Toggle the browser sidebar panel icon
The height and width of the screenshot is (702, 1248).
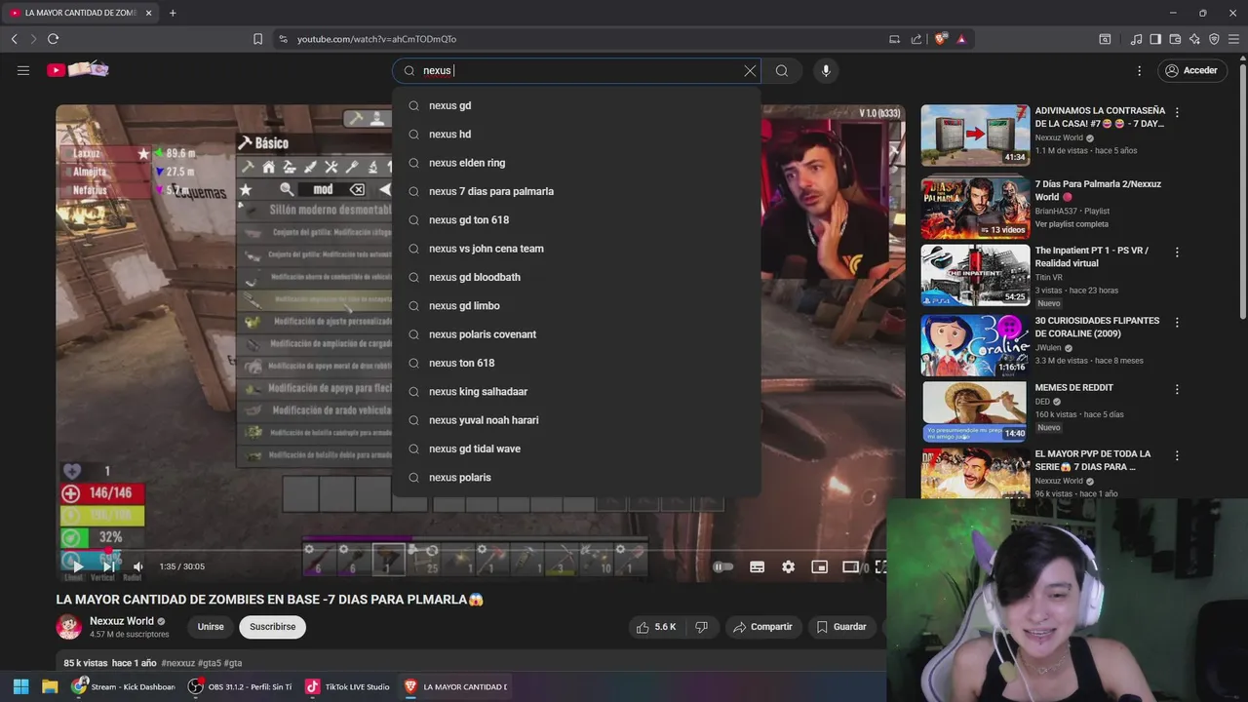coord(1155,39)
